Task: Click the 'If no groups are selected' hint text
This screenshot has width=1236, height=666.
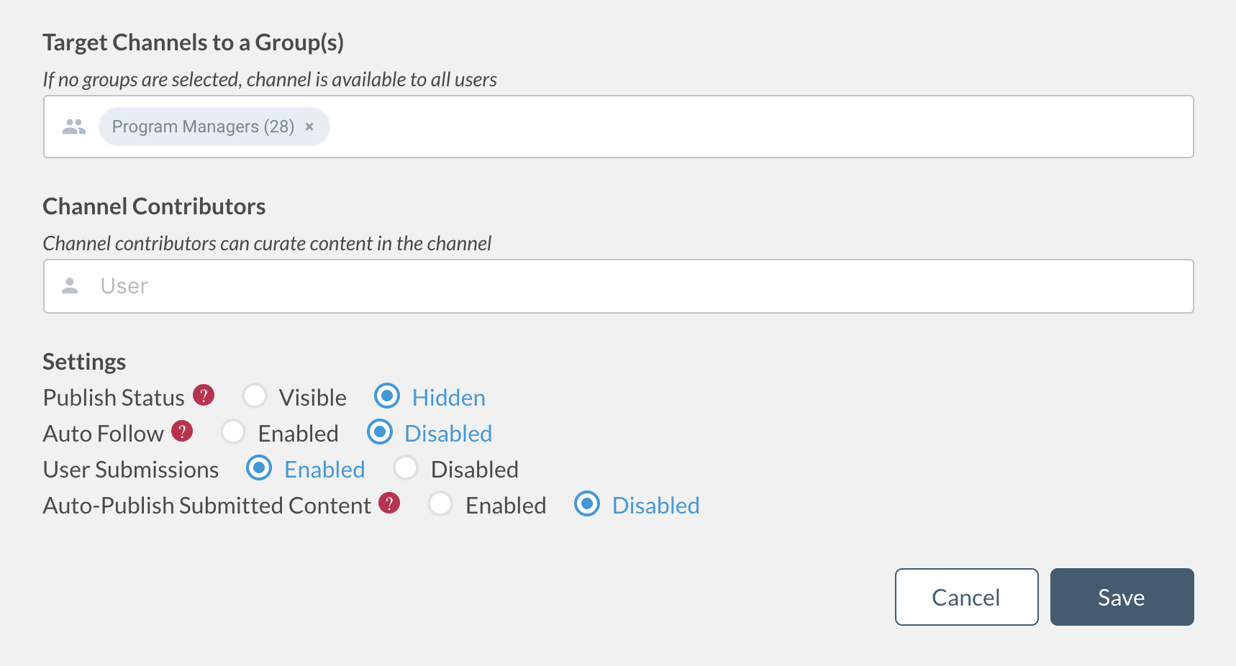Action: pyautogui.click(x=270, y=79)
